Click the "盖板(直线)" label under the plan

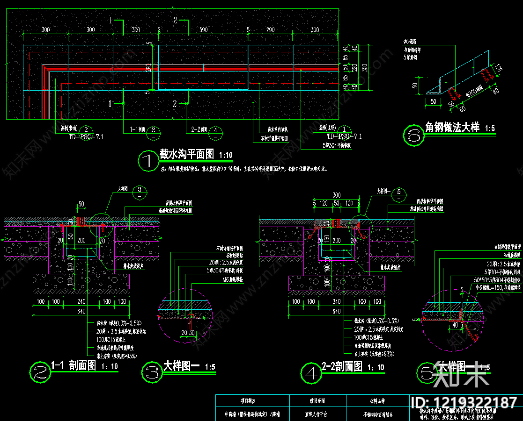point(328,128)
